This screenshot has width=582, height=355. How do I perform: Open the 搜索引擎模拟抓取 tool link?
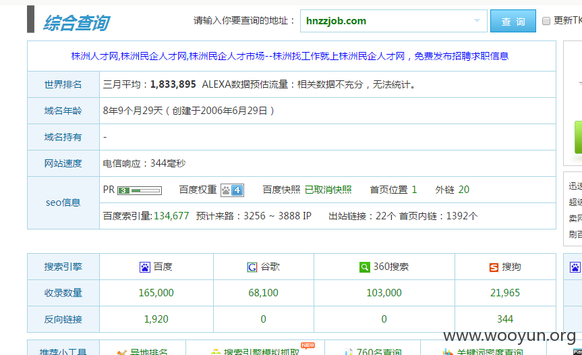[x=261, y=351]
